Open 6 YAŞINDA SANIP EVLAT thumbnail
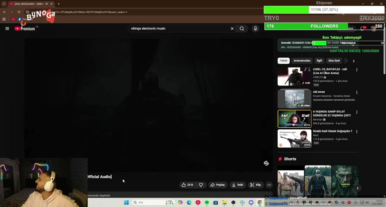The height and width of the screenshot is (207, 386). (294, 119)
